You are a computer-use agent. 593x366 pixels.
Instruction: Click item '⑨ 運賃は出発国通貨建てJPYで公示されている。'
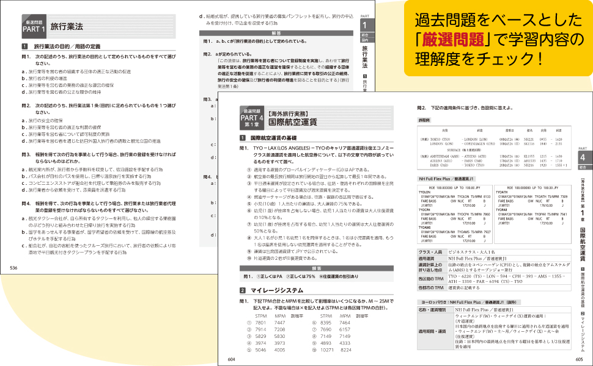coord(292,251)
